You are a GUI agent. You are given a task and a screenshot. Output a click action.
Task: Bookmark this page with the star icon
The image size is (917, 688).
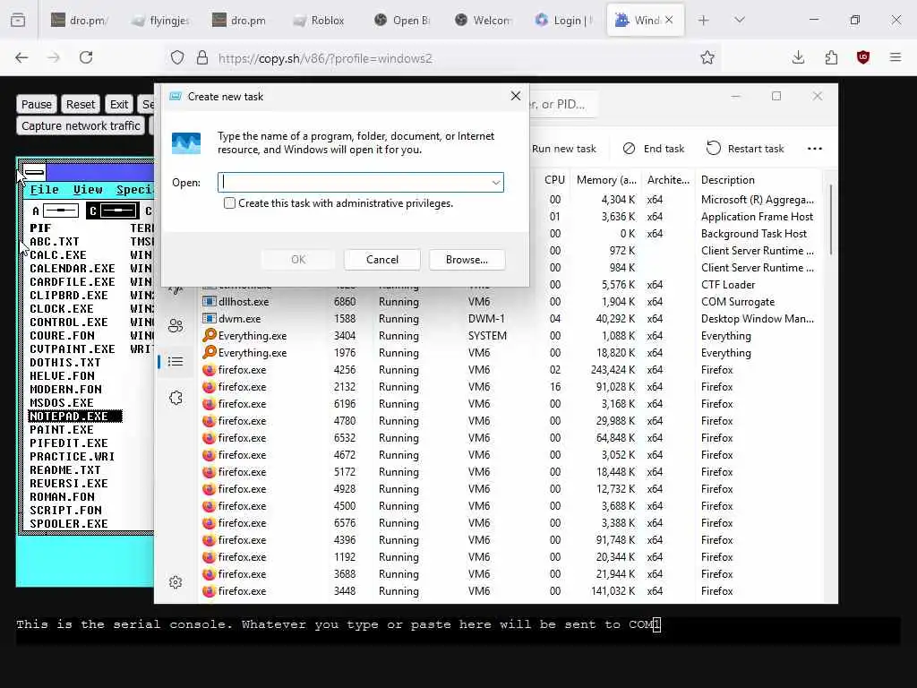click(707, 57)
